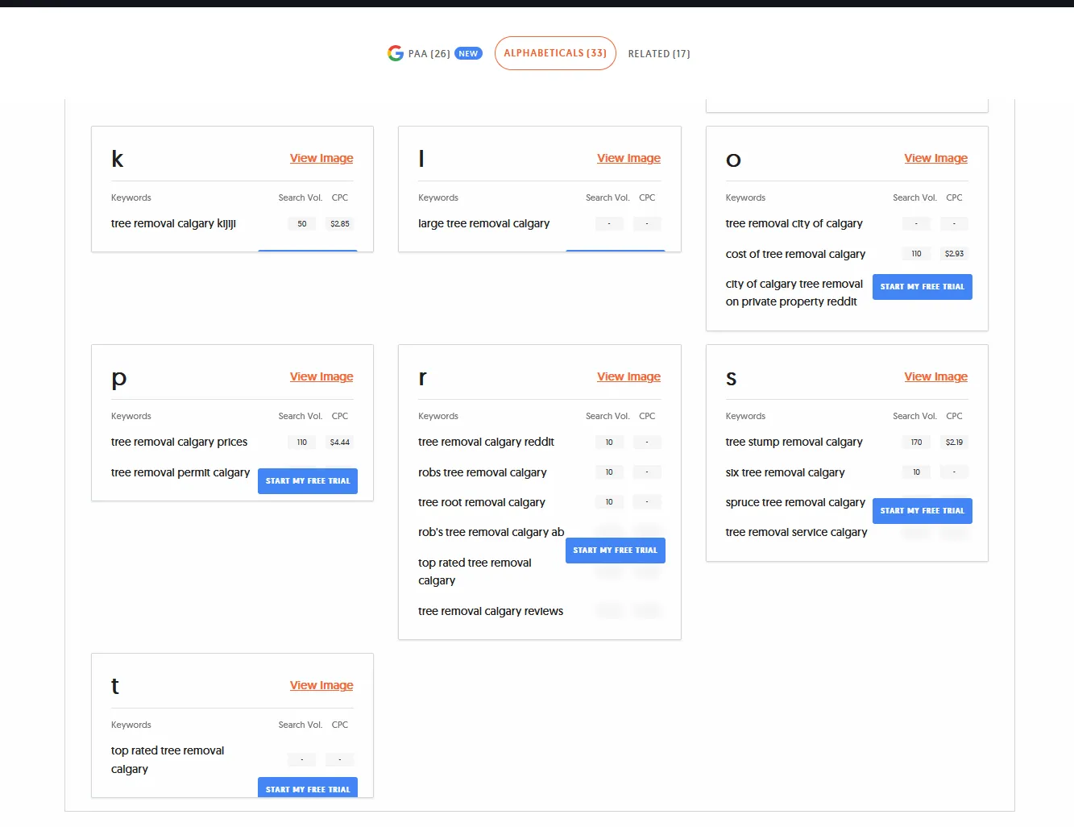
Task: Click Start My Free Trial in p card
Action: 308,481
